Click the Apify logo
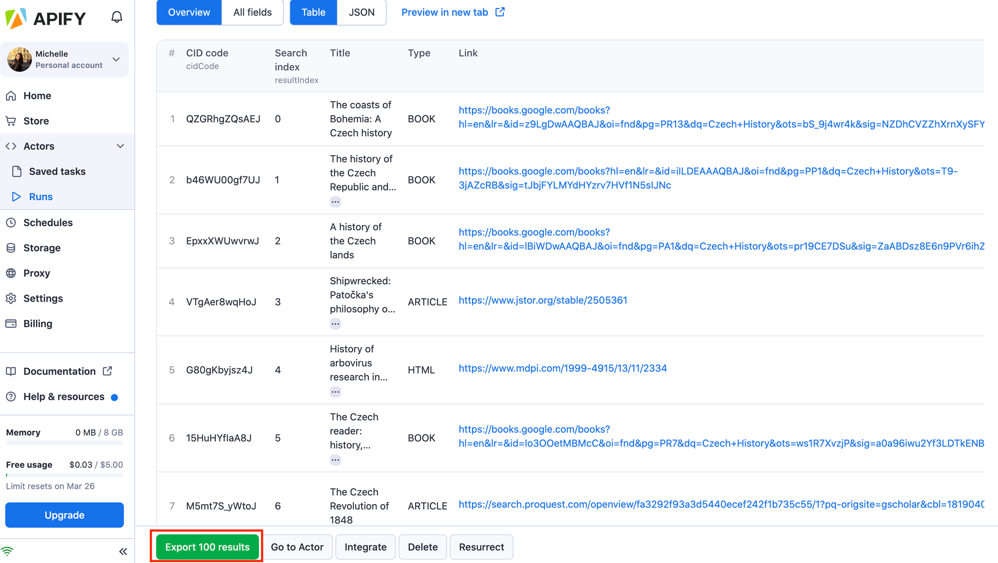This screenshot has height=563, width=998. point(45,18)
